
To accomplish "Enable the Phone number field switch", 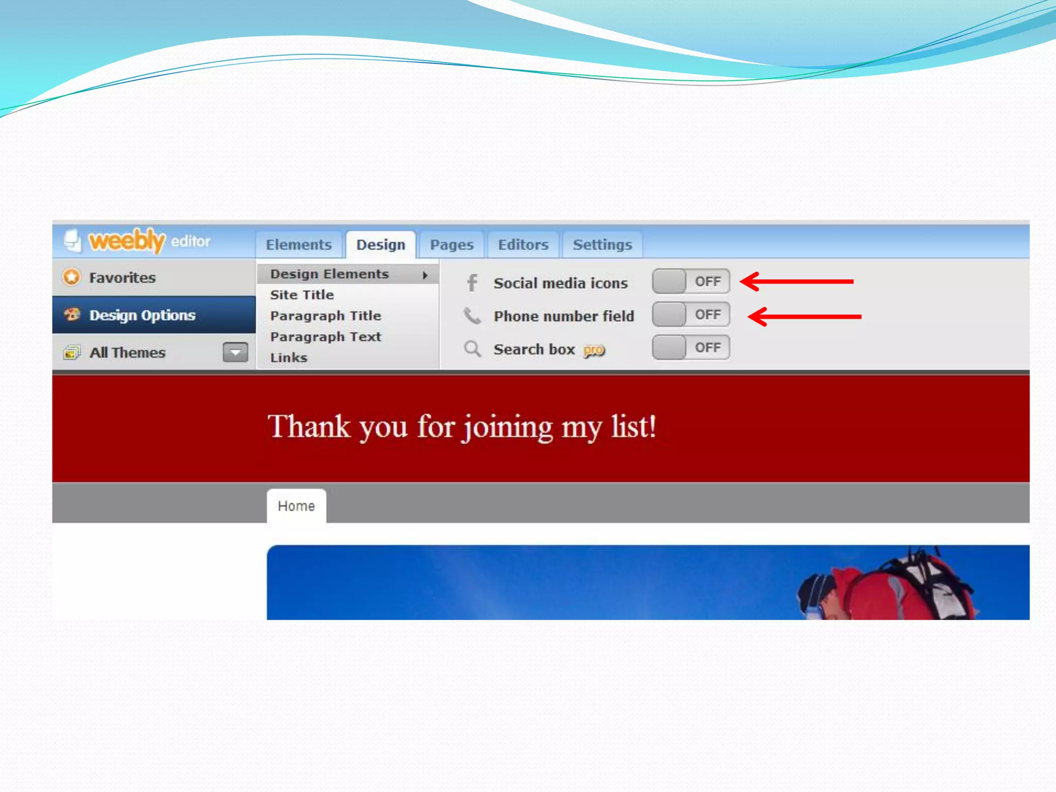I will (690, 315).
